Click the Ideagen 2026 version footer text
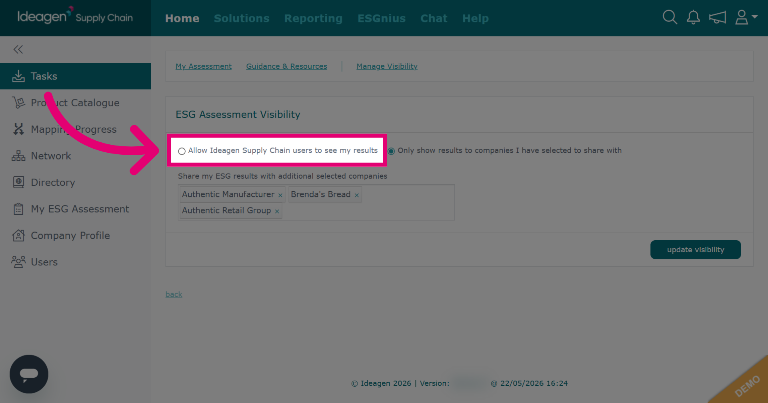 (460, 383)
